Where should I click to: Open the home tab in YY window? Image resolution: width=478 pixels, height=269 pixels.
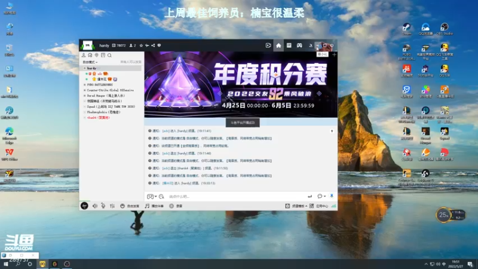[278, 45]
